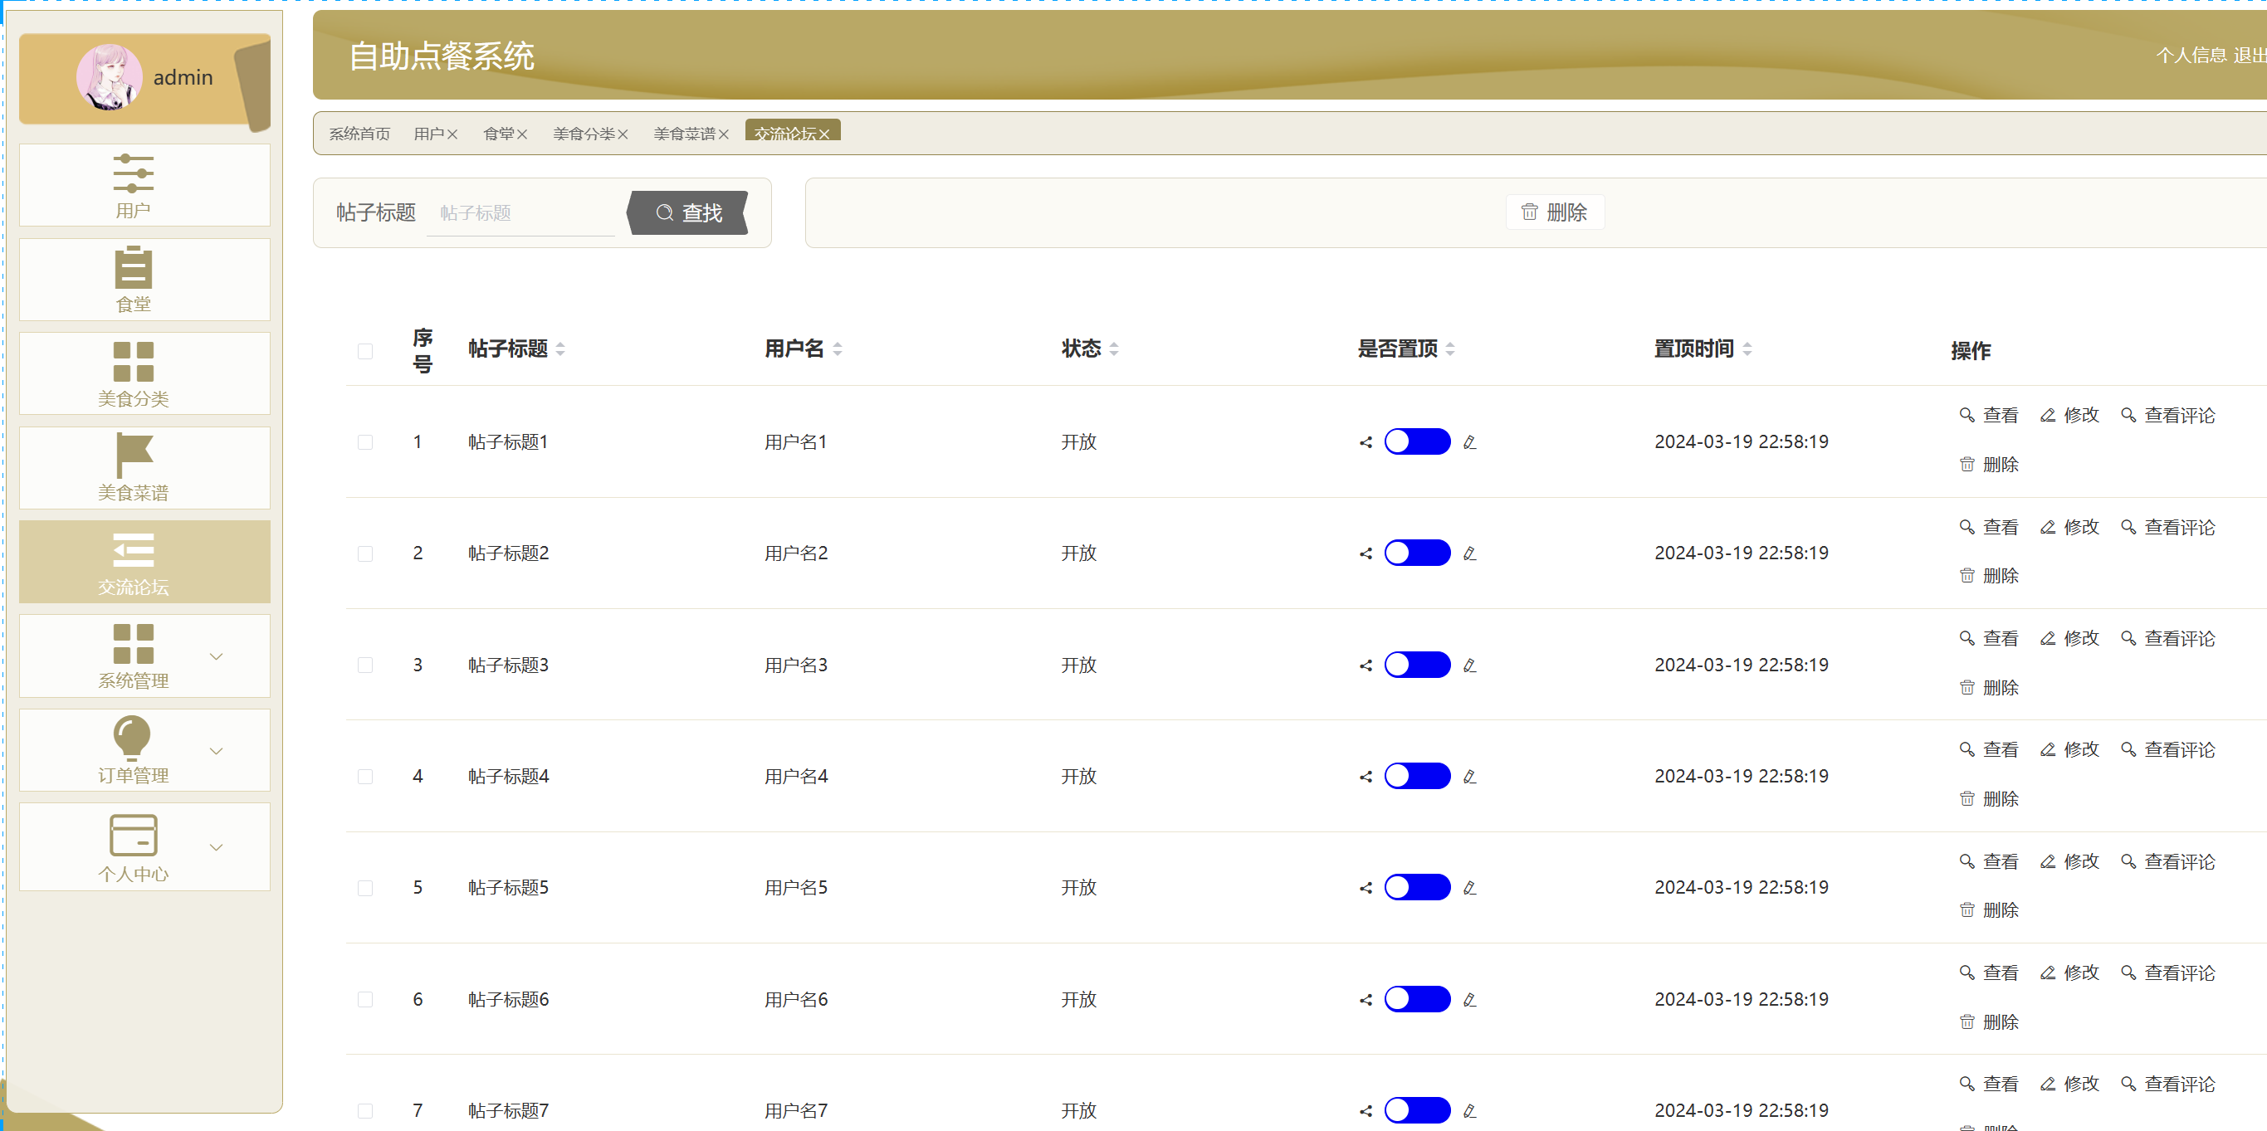Expand the 个人中心 submenu chevron
Screen dimensions: 2267x1131
pyautogui.click(x=217, y=848)
